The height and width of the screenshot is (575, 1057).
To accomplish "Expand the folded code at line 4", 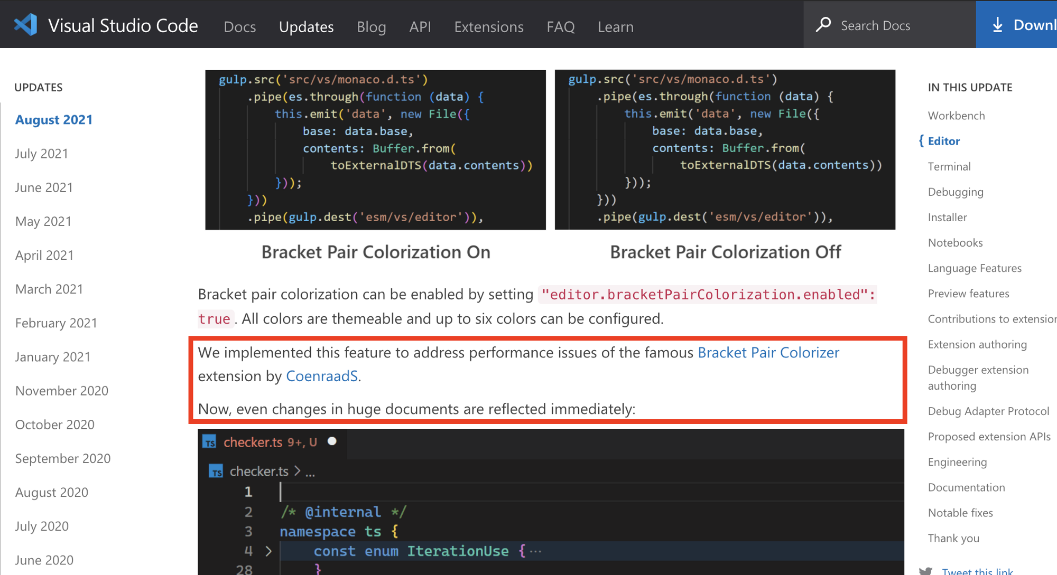I will click(268, 551).
